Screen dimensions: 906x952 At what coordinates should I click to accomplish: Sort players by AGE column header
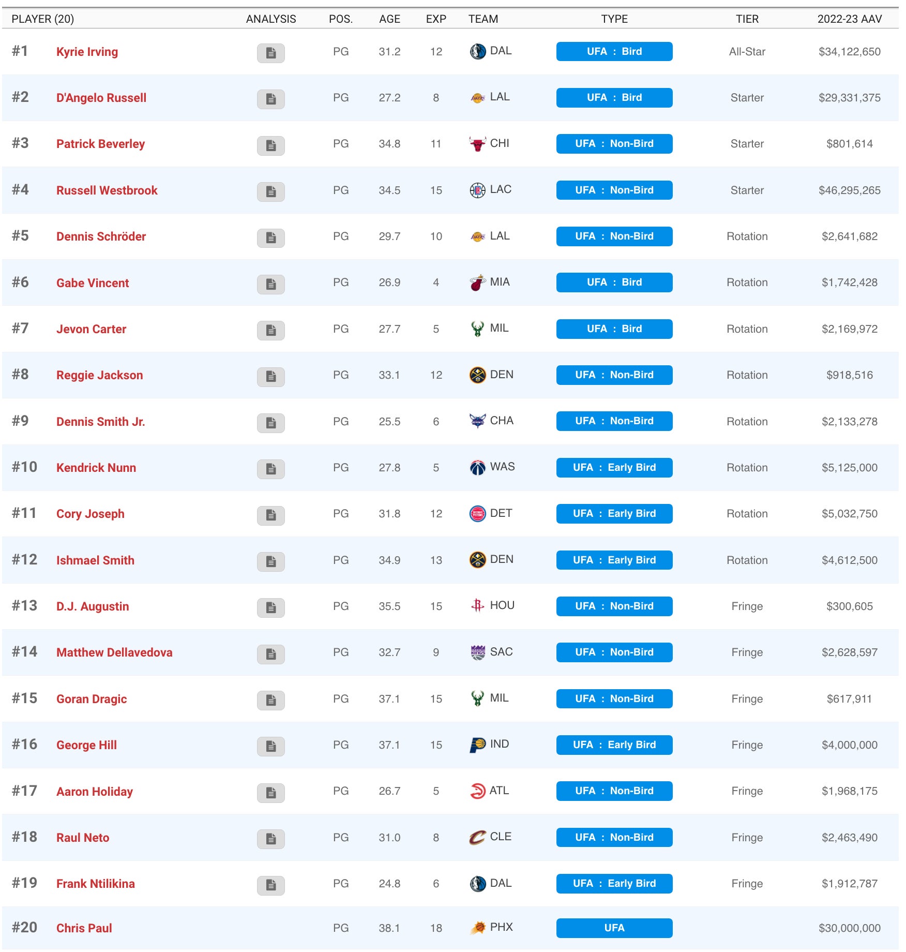click(x=389, y=19)
